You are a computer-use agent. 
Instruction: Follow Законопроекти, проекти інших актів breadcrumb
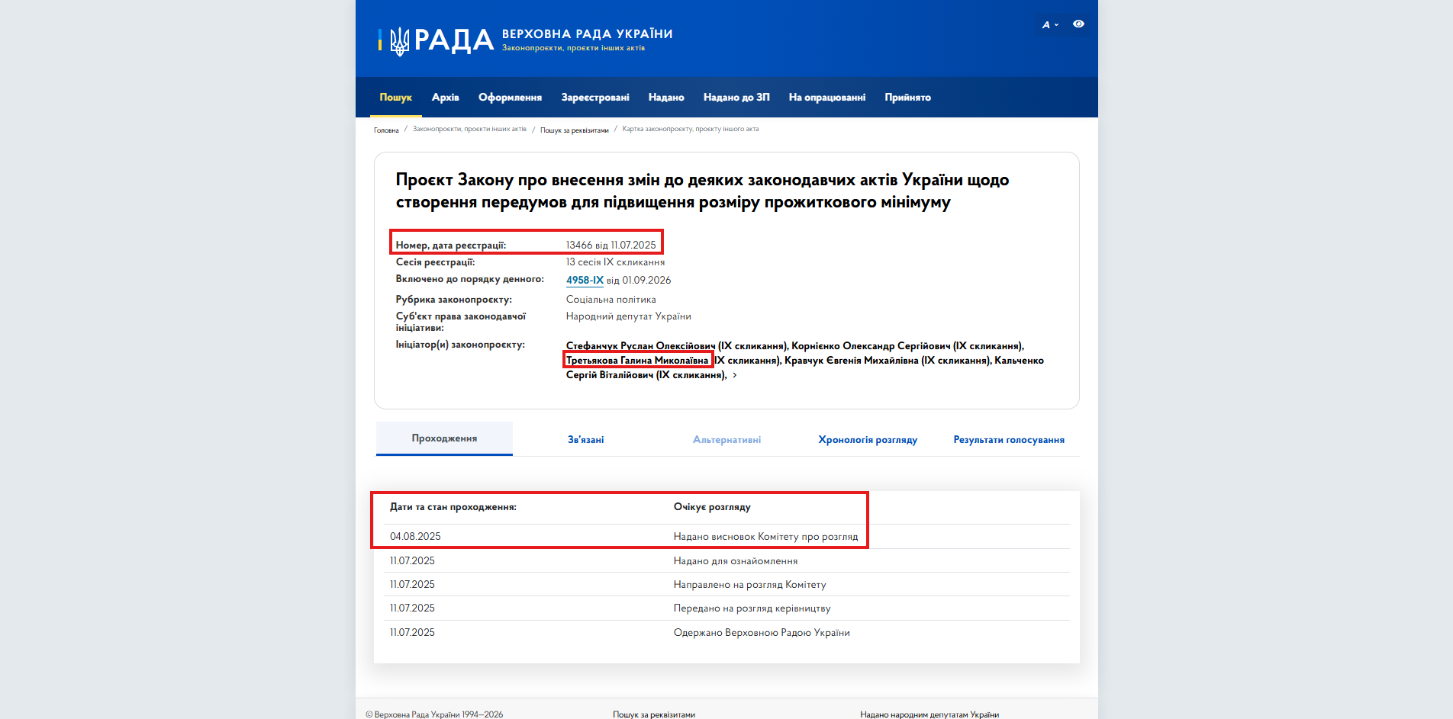(469, 129)
